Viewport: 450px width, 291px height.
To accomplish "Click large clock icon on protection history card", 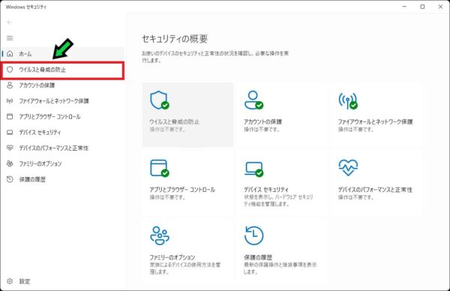I will tap(253, 235).
